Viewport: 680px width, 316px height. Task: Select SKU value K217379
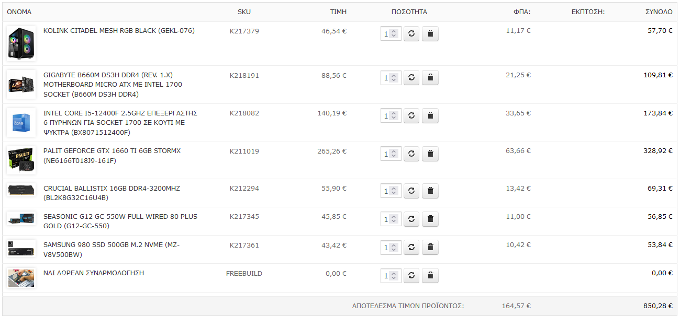[x=244, y=31]
